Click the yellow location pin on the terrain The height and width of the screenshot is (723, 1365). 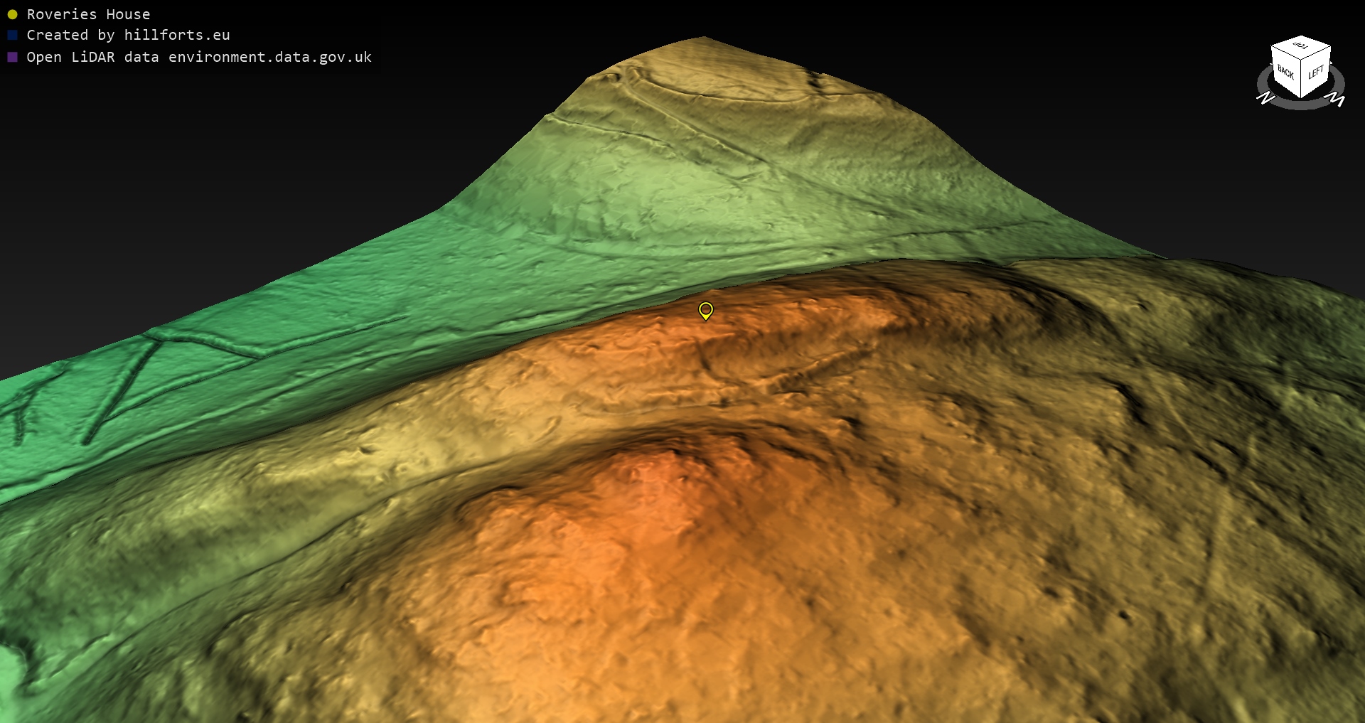click(x=705, y=310)
